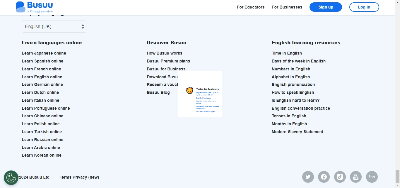Click the page vertical scrollbar thumb

397,176
